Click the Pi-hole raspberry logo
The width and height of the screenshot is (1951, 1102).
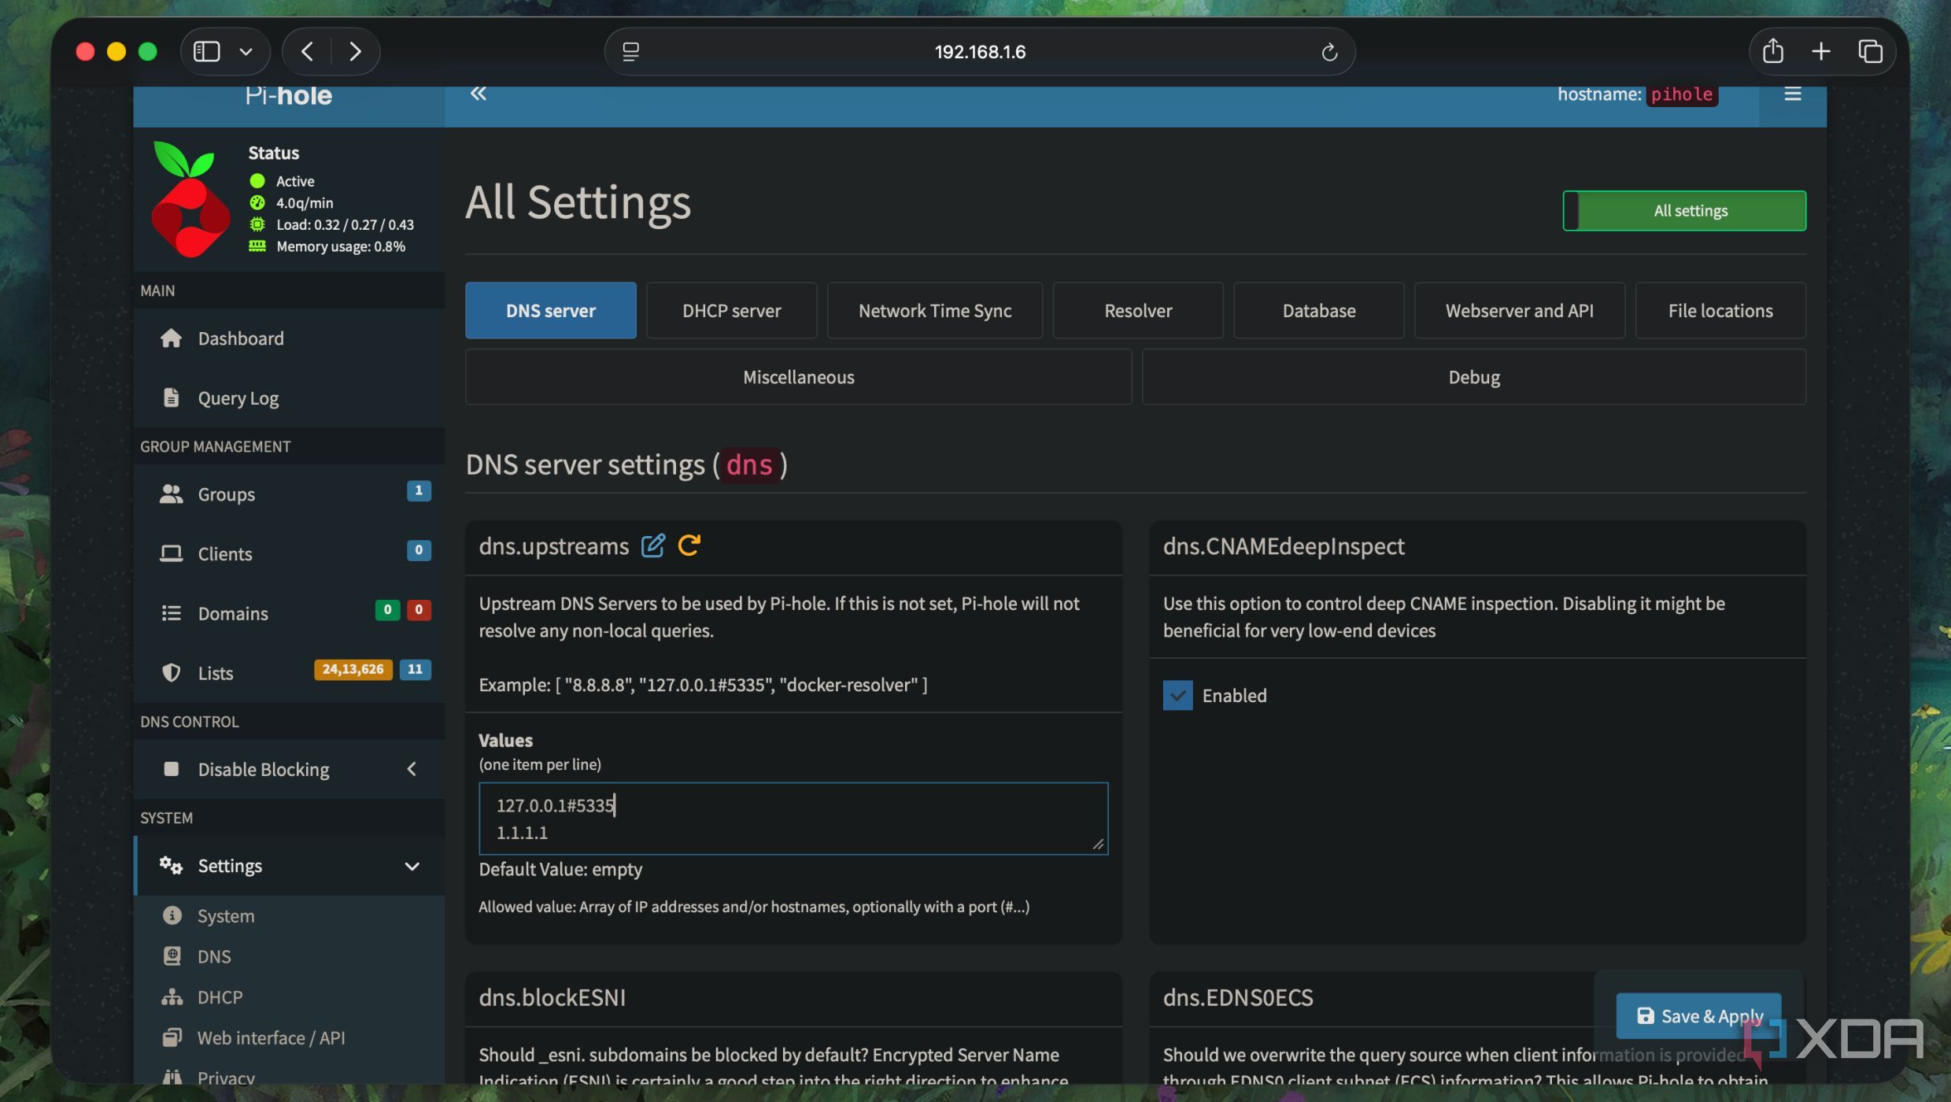[190, 200]
